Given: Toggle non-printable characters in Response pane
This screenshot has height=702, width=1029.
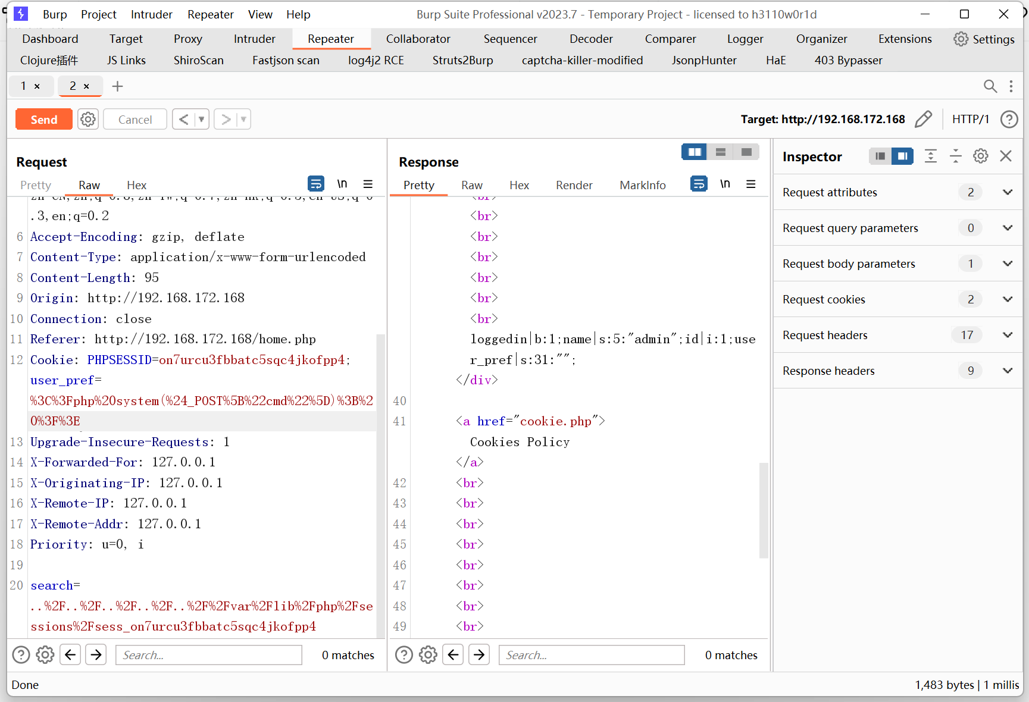Looking at the screenshot, I should pos(725,184).
